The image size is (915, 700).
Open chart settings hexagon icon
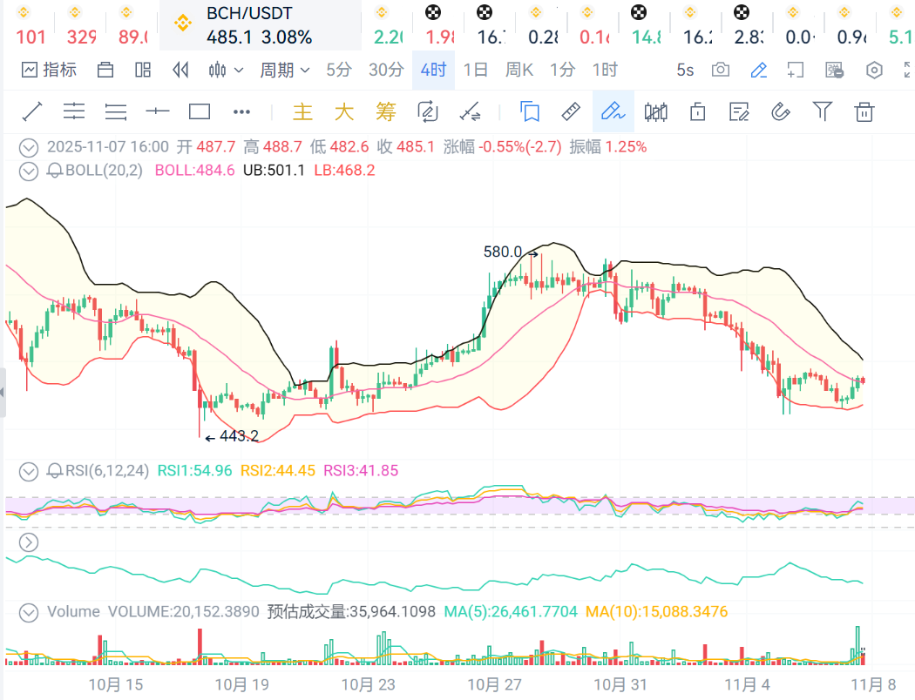pos(875,71)
